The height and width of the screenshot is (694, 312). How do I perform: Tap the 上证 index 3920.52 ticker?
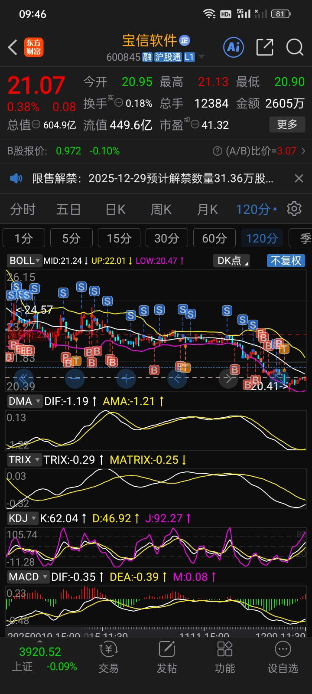(x=43, y=659)
